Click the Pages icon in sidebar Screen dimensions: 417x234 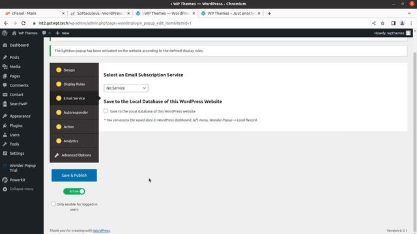5,76
